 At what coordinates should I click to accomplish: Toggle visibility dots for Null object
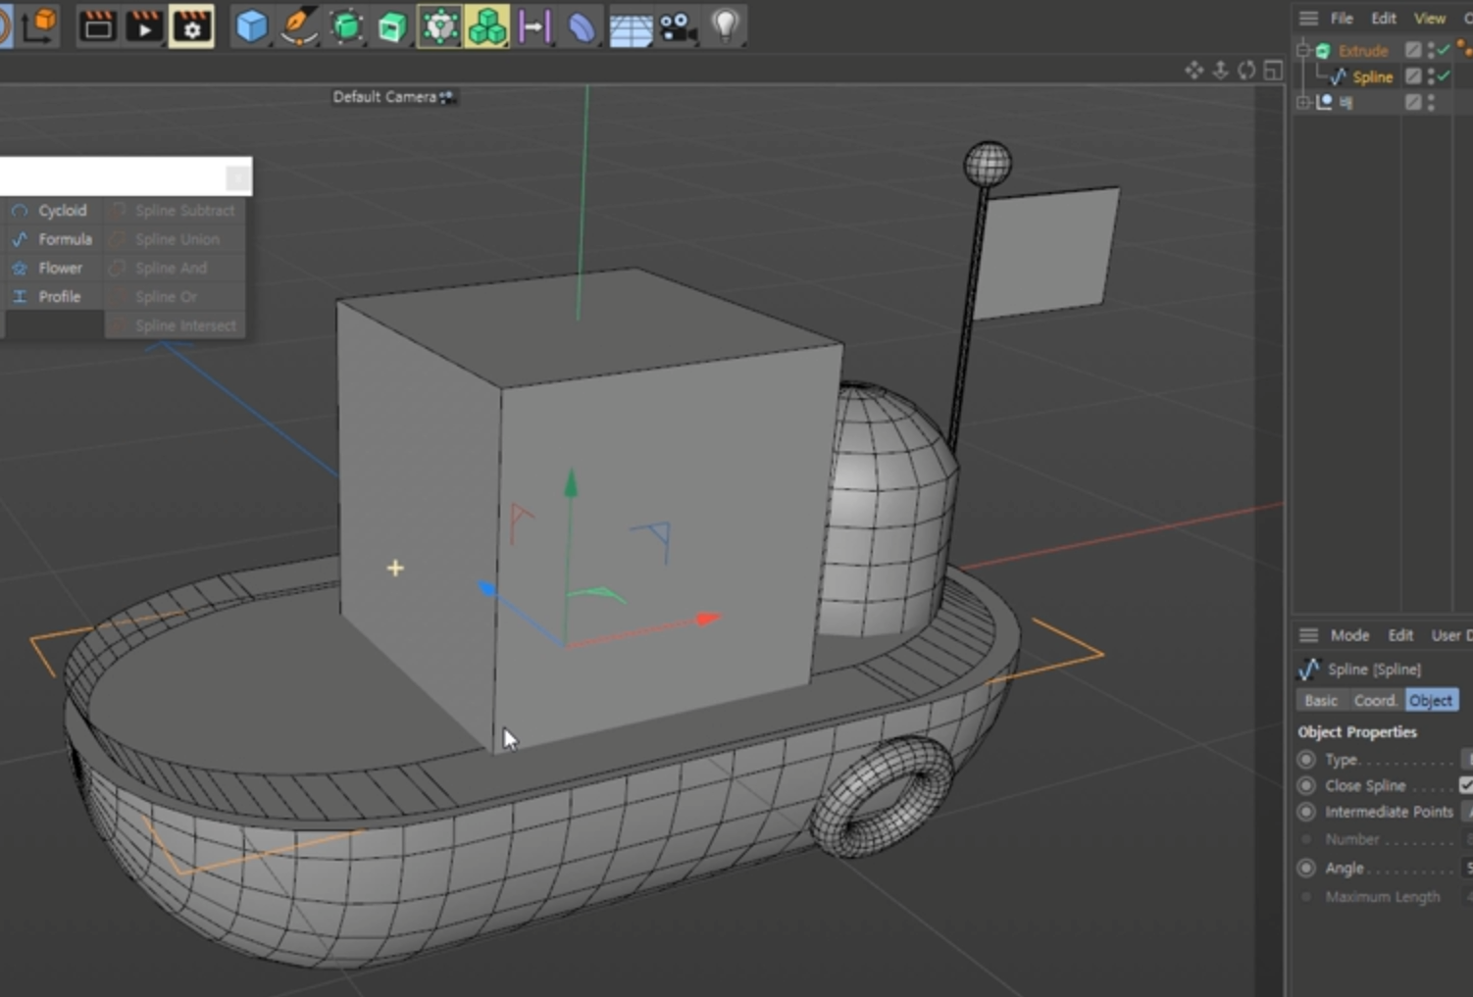click(x=1432, y=102)
